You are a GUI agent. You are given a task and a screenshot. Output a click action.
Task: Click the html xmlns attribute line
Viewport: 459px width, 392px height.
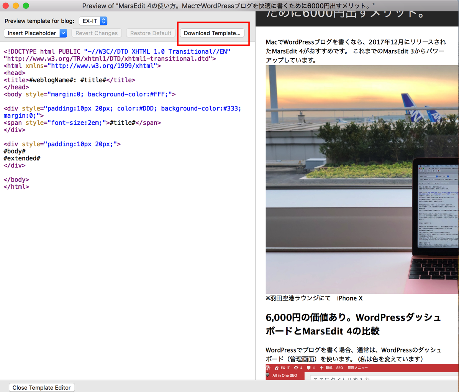point(82,66)
